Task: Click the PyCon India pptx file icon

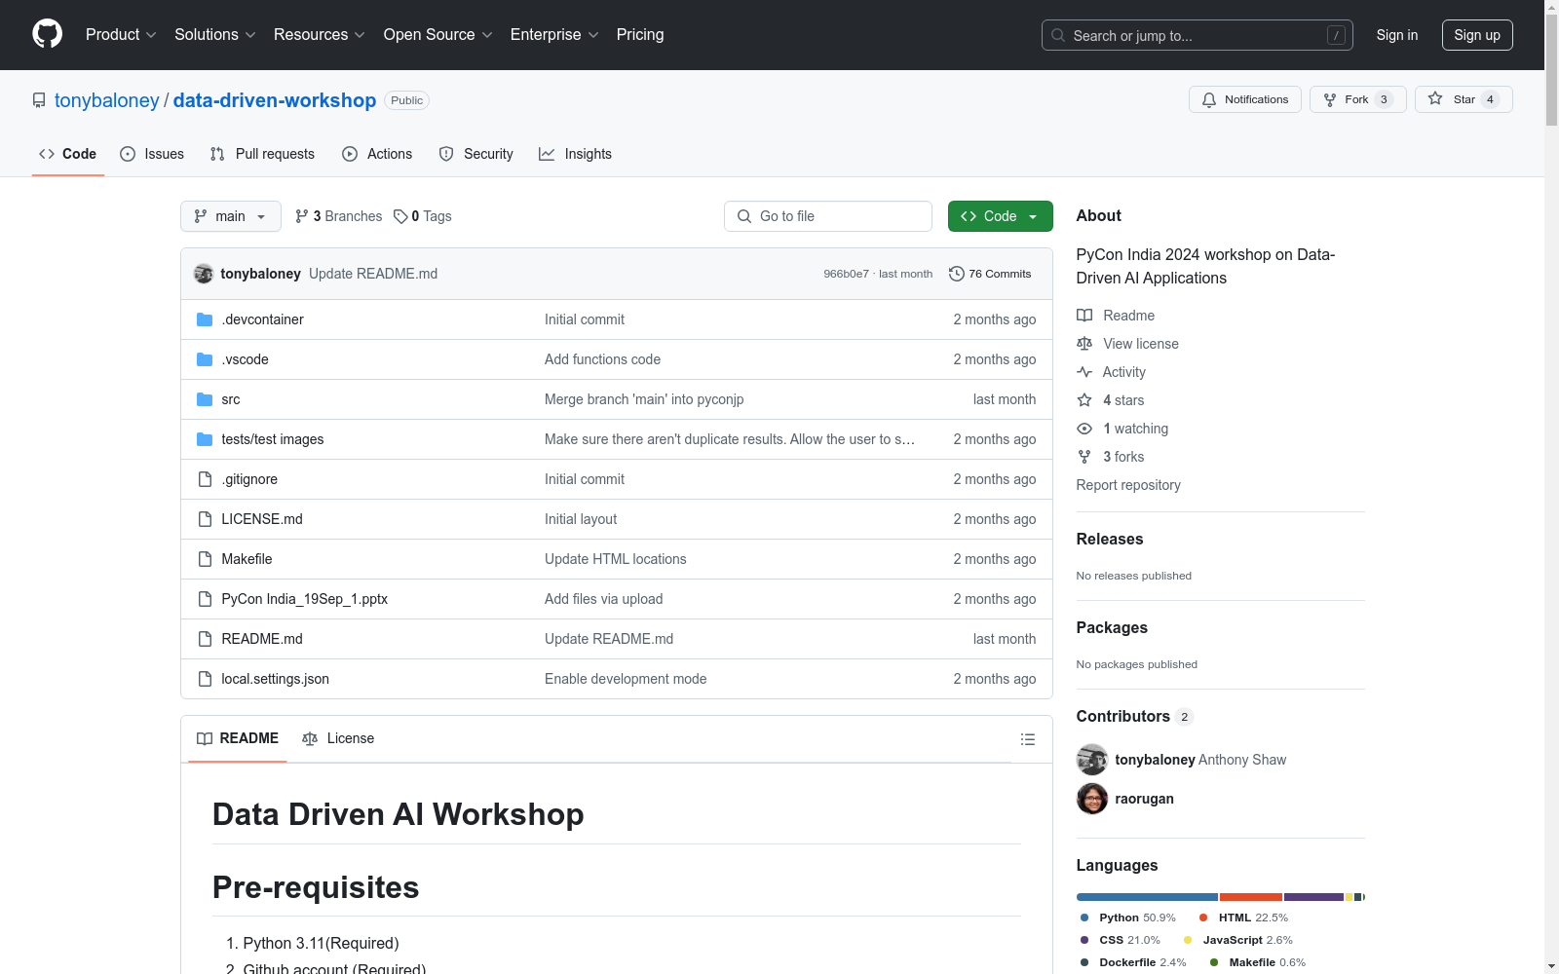Action: [205, 599]
